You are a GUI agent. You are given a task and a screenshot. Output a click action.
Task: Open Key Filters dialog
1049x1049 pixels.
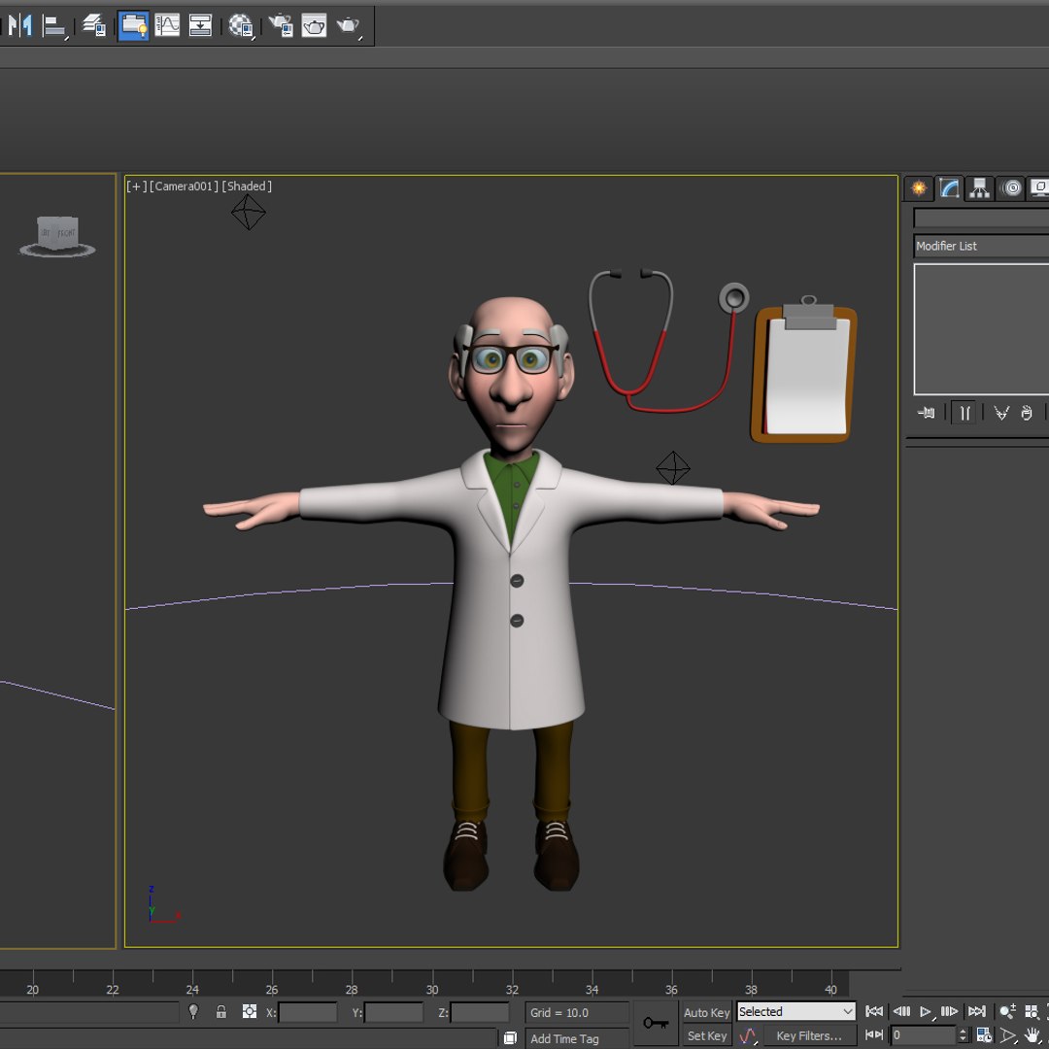point(809,1035)
